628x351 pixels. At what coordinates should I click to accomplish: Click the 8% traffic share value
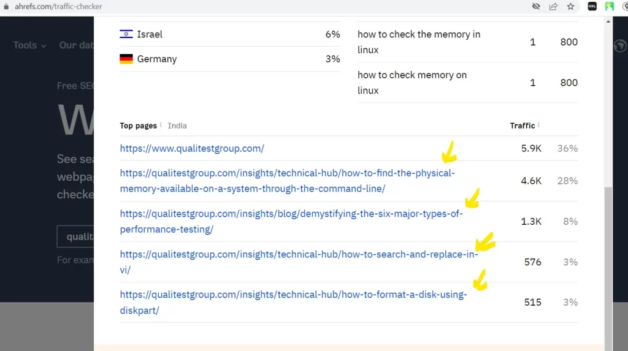pos(570,221)
